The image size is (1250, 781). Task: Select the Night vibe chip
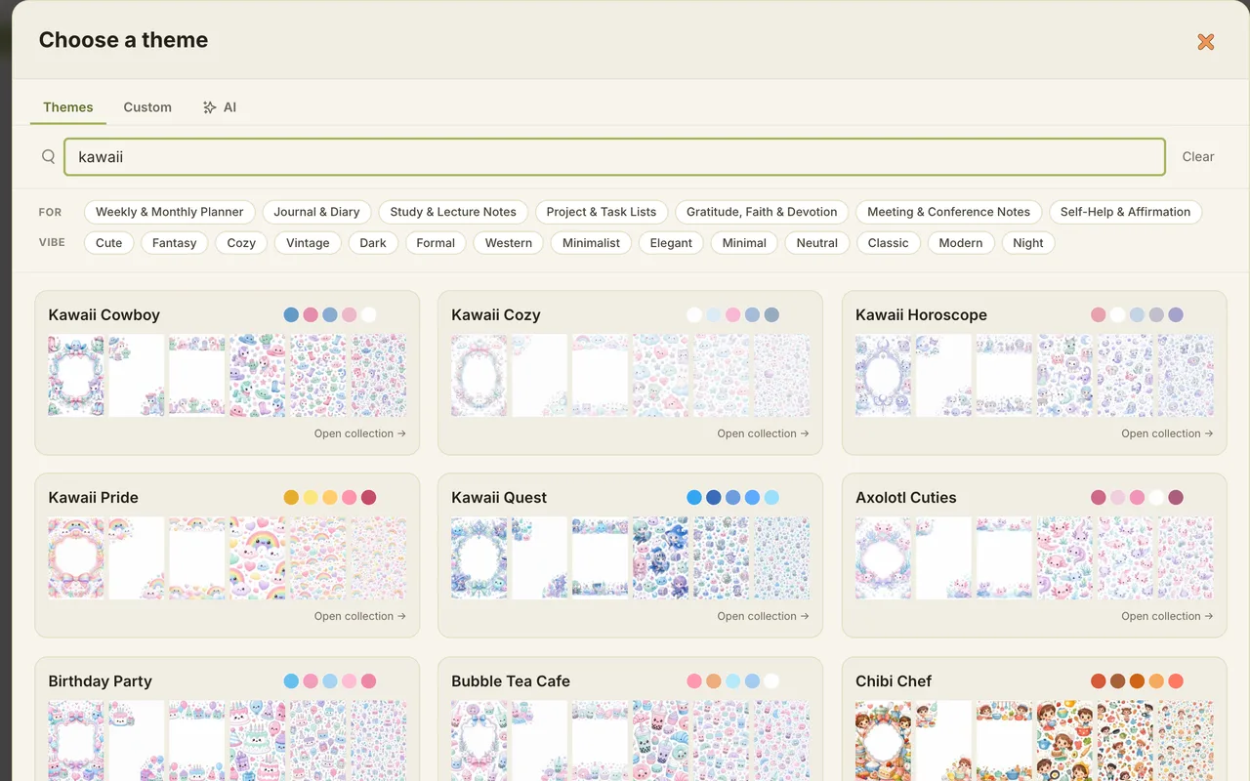click(1028, 243)
